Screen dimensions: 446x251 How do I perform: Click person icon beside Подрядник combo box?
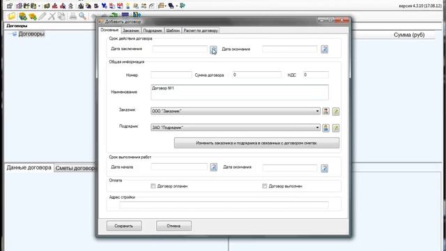point(325,128)
